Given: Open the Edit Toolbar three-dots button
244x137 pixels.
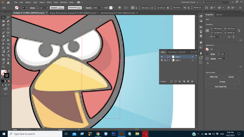Looking at the screenshot, I should (6, 94).
